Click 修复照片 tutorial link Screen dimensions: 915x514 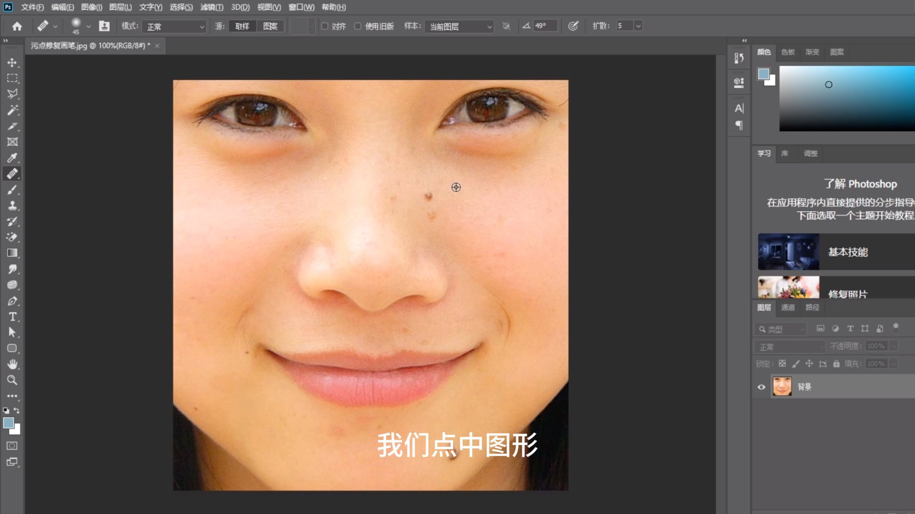click(x=848, y=293)
